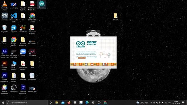Open the taskbar clock and date
This screenshot has width=187, height=105.
(176, 103)
